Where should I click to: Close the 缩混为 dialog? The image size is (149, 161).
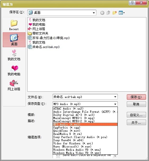[141, 2]
